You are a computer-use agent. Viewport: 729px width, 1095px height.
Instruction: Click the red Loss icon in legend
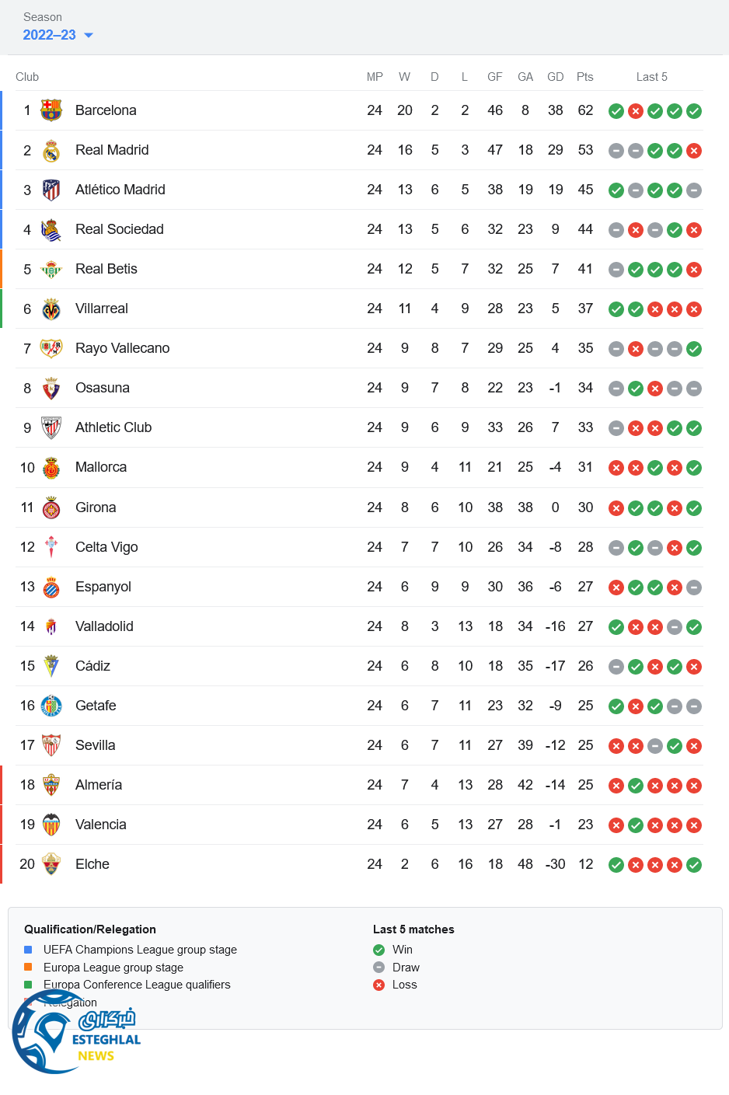click(378, 985)
